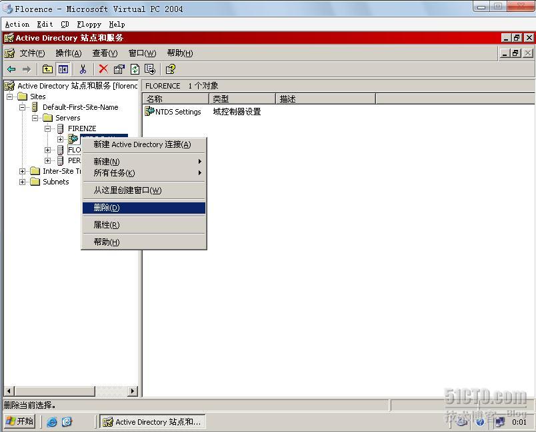The width and height of the screenshot is (536, 432).
Task: Collapse the FIRENZE server node
Action: [x=47, y=128]
